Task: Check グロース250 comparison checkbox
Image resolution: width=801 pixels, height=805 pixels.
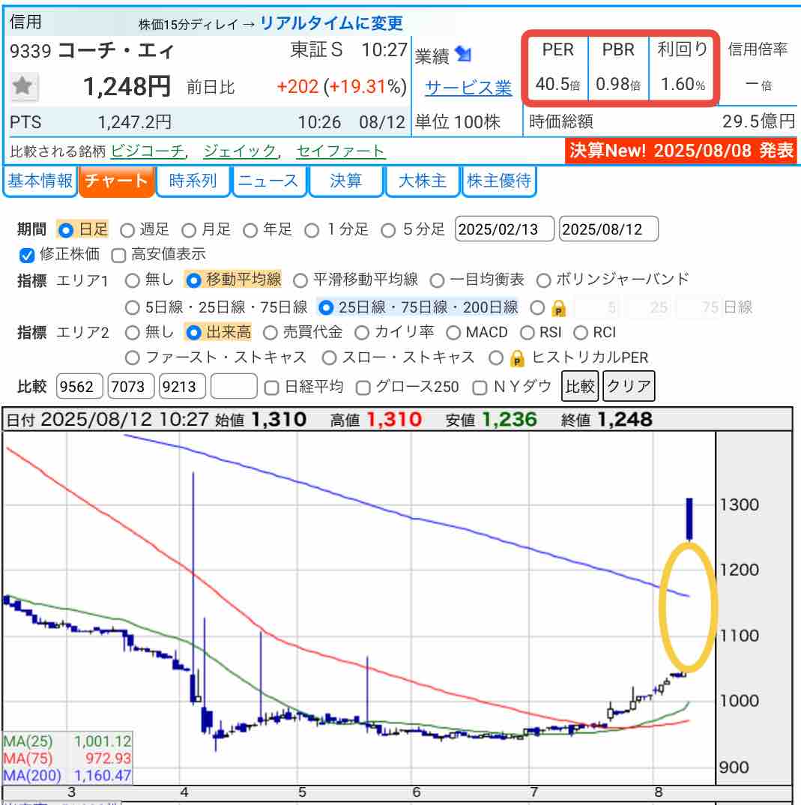Action: point(363,388)
